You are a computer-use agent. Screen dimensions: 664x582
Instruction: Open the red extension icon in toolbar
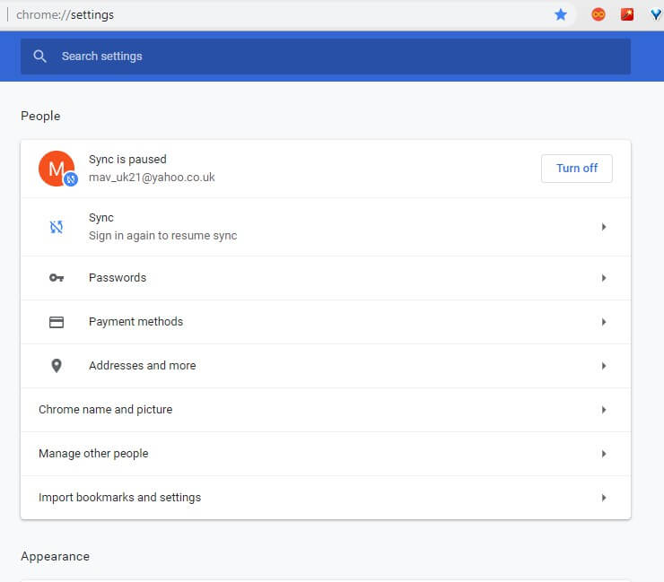(x=627, y=15)
